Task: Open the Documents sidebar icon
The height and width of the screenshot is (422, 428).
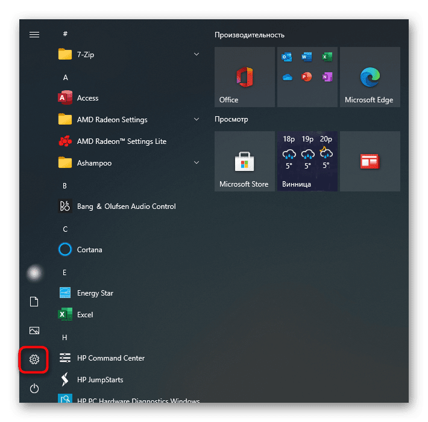Action: coord(34,302)
